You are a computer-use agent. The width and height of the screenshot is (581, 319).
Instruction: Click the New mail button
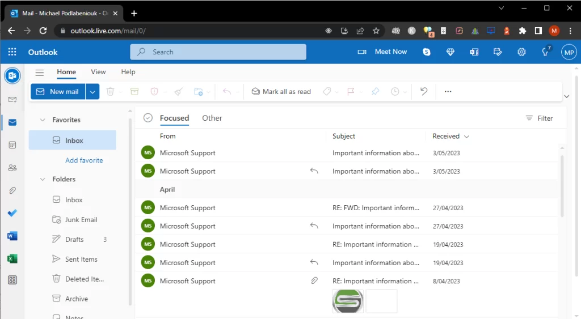point(58,91)
